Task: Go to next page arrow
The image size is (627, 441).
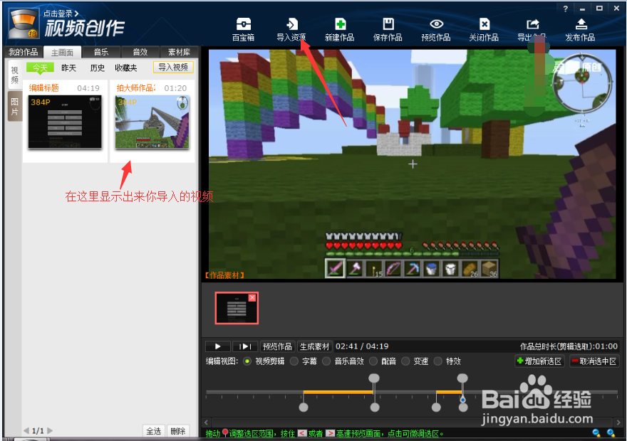Action: pos(50,430)
